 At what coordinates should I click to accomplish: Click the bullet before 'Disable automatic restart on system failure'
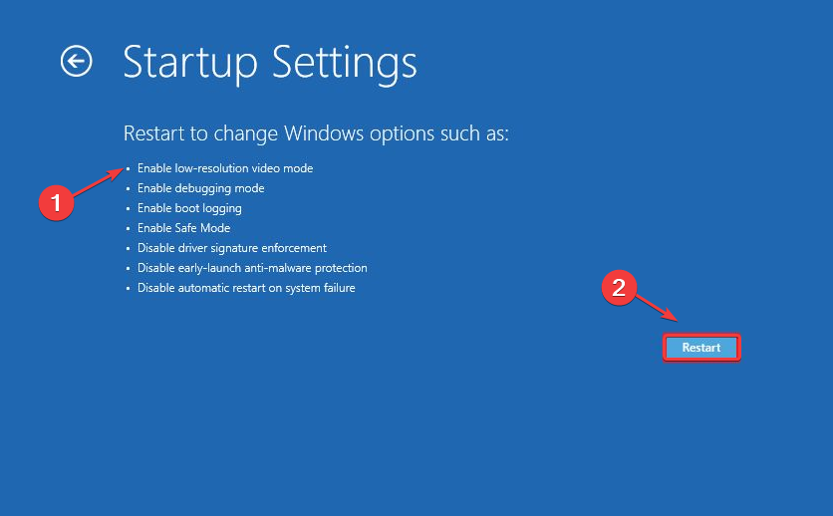(128, 288)
